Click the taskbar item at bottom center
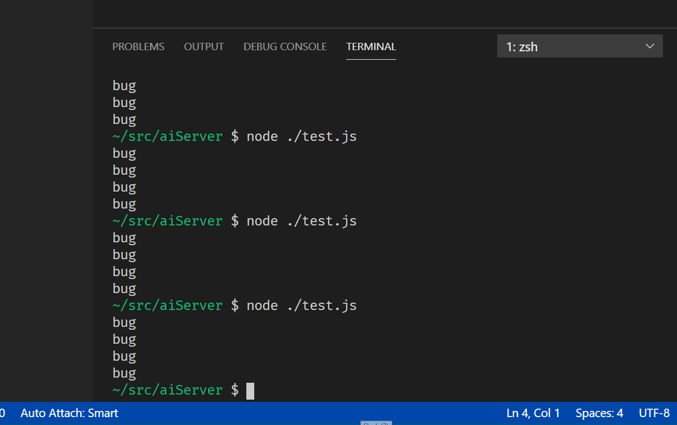 [375, 422]
